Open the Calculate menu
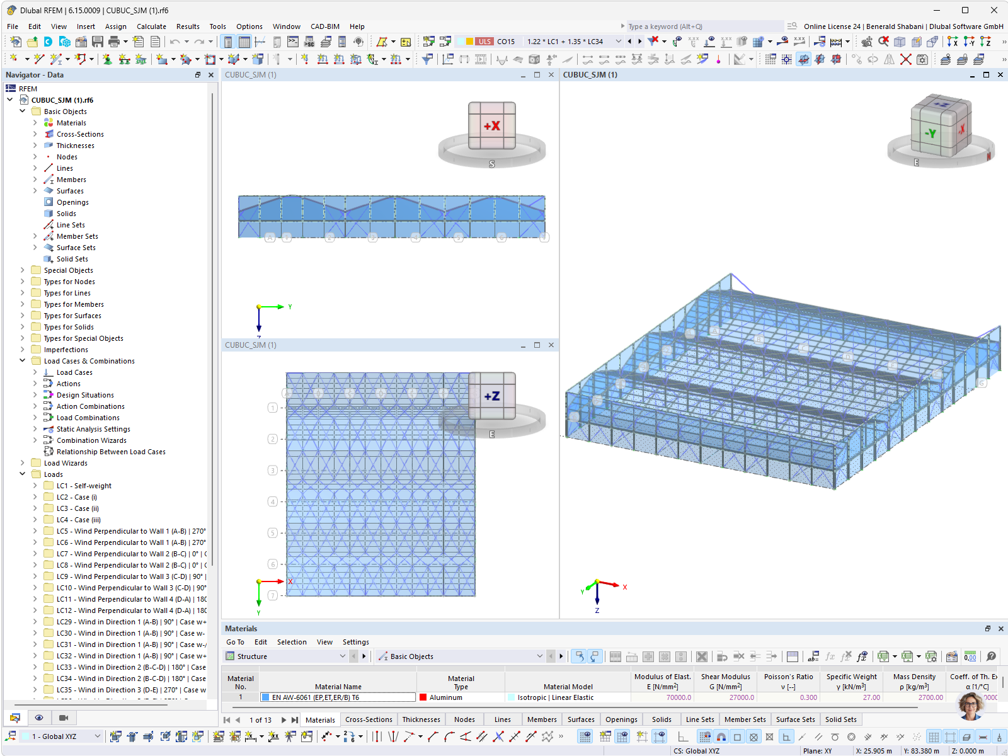The height and width of the screenshot is (756, 1008). (x=151, y=26)
